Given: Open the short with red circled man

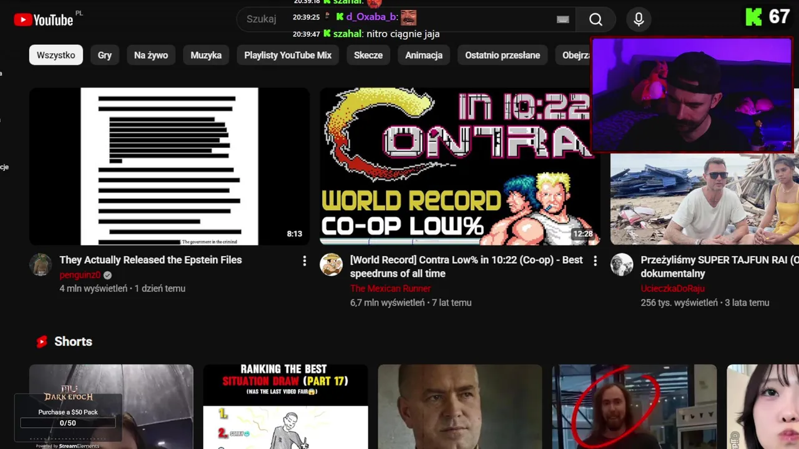Looking at the screenshot, I should click(634, 407).
